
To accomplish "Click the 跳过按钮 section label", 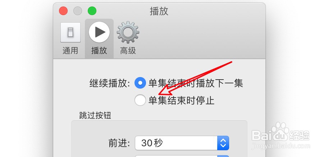I will point(95,115).
